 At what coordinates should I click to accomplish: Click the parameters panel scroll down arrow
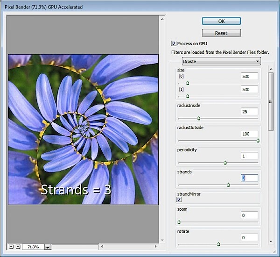point(271,241)
